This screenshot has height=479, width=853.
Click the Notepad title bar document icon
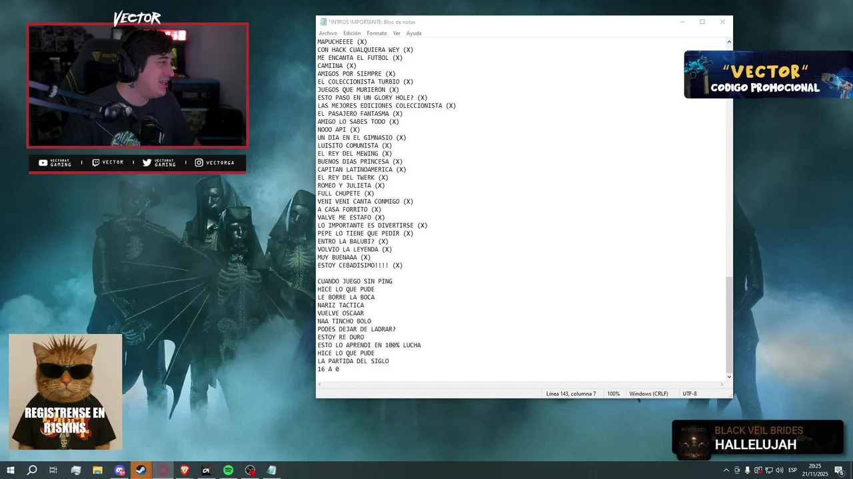pyautogui.click(x=323, y=22)
